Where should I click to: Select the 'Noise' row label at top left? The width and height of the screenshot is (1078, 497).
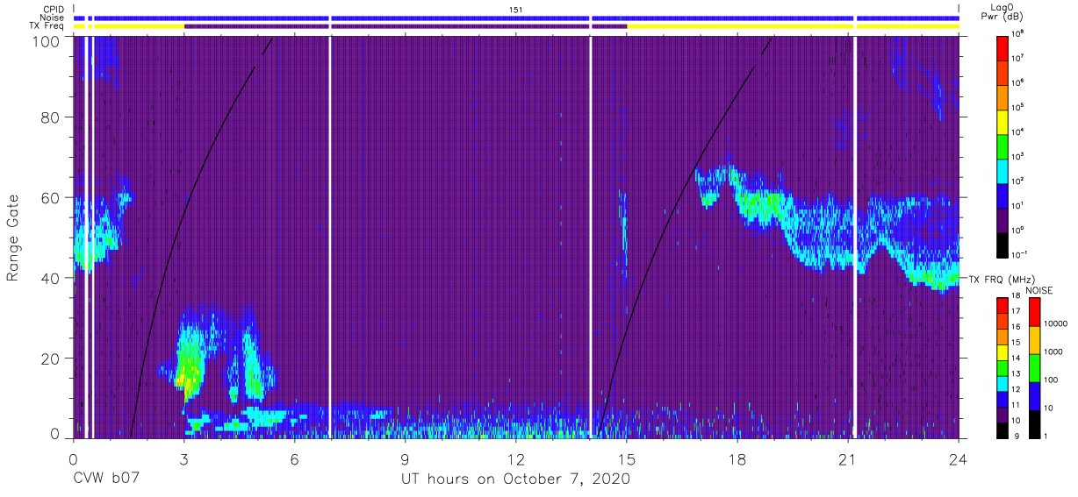(53, 18)
